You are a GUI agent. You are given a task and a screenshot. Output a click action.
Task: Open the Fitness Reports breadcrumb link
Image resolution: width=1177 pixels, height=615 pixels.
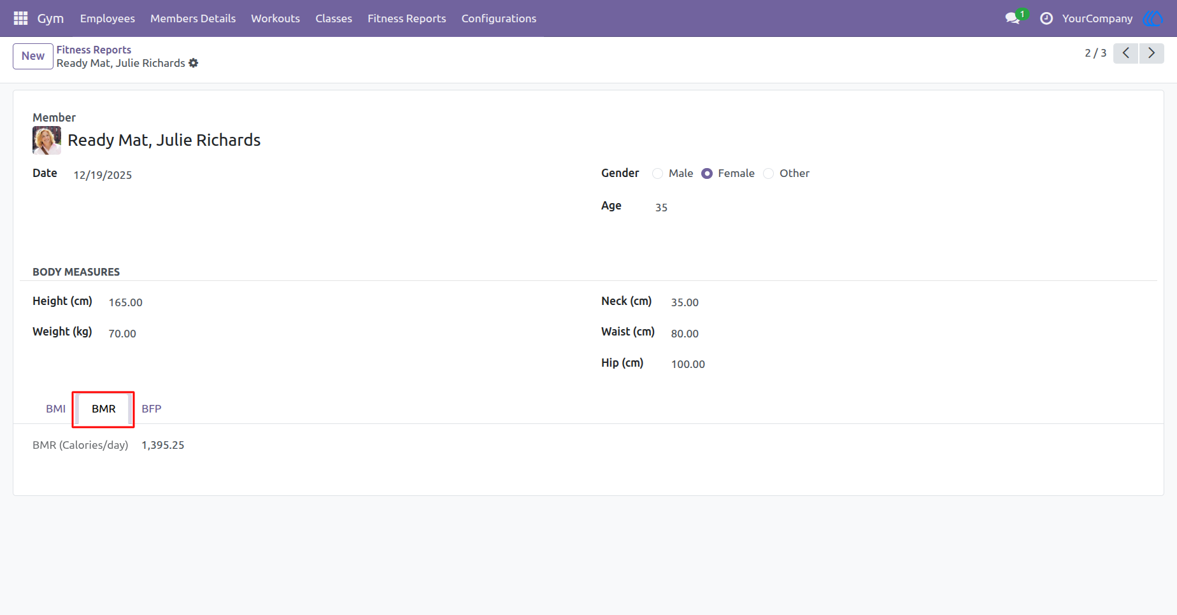click(x=94, y=50)
